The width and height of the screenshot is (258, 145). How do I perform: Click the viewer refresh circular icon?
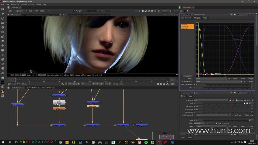(152, 11)
